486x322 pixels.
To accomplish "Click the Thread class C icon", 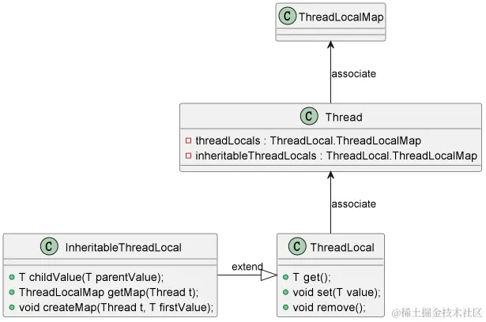I will (x=309, y=116).
